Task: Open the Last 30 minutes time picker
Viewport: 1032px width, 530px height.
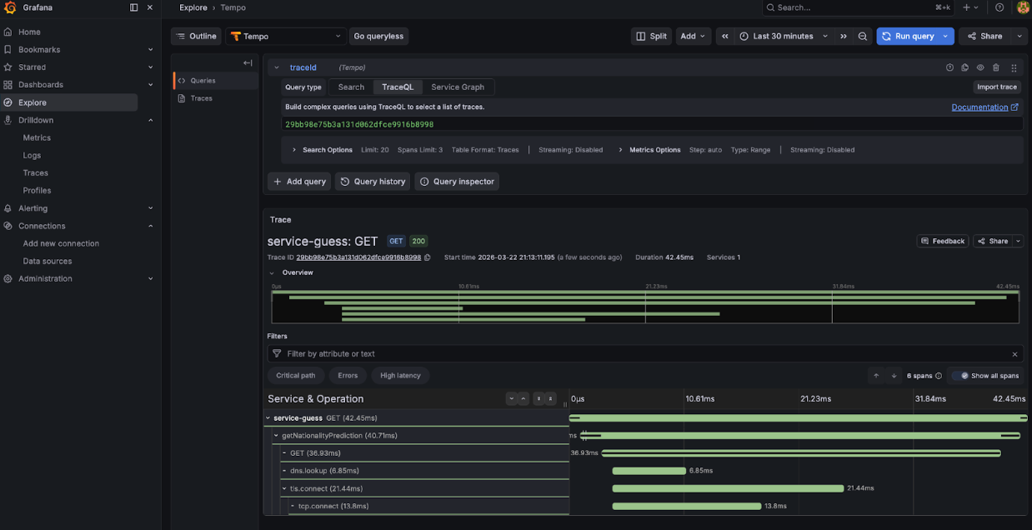Action: pyautogui.click(x=784, y=36)
